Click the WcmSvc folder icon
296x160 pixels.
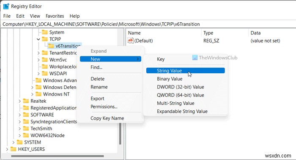45,60
